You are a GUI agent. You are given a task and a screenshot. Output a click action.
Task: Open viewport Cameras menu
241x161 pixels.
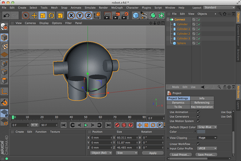(30, 23)
